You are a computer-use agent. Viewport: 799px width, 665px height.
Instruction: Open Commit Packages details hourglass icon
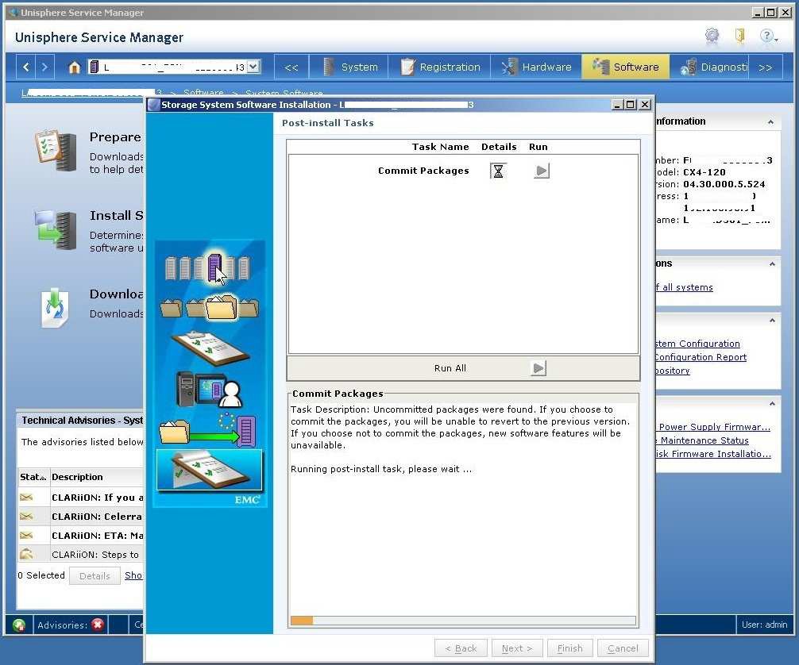click(x=498, y=171)
